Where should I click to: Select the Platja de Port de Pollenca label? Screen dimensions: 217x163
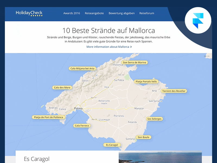click(49, 117)
